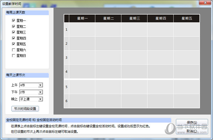Select period 4 cell under 星期四
The image size is (213, 140).
160,71
